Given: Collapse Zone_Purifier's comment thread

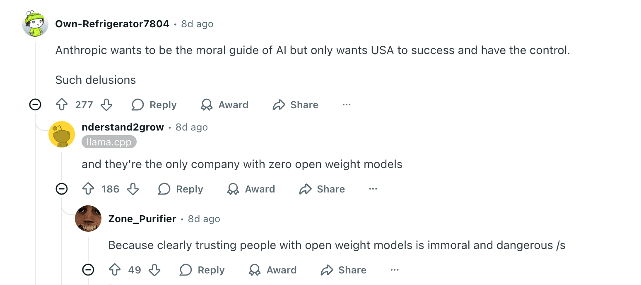Looking at the screenshot, I should point(88,270).
